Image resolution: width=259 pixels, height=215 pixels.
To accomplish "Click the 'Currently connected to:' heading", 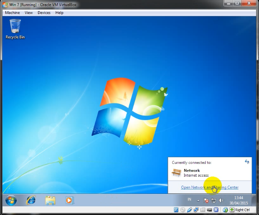I will tap(192, 163).
